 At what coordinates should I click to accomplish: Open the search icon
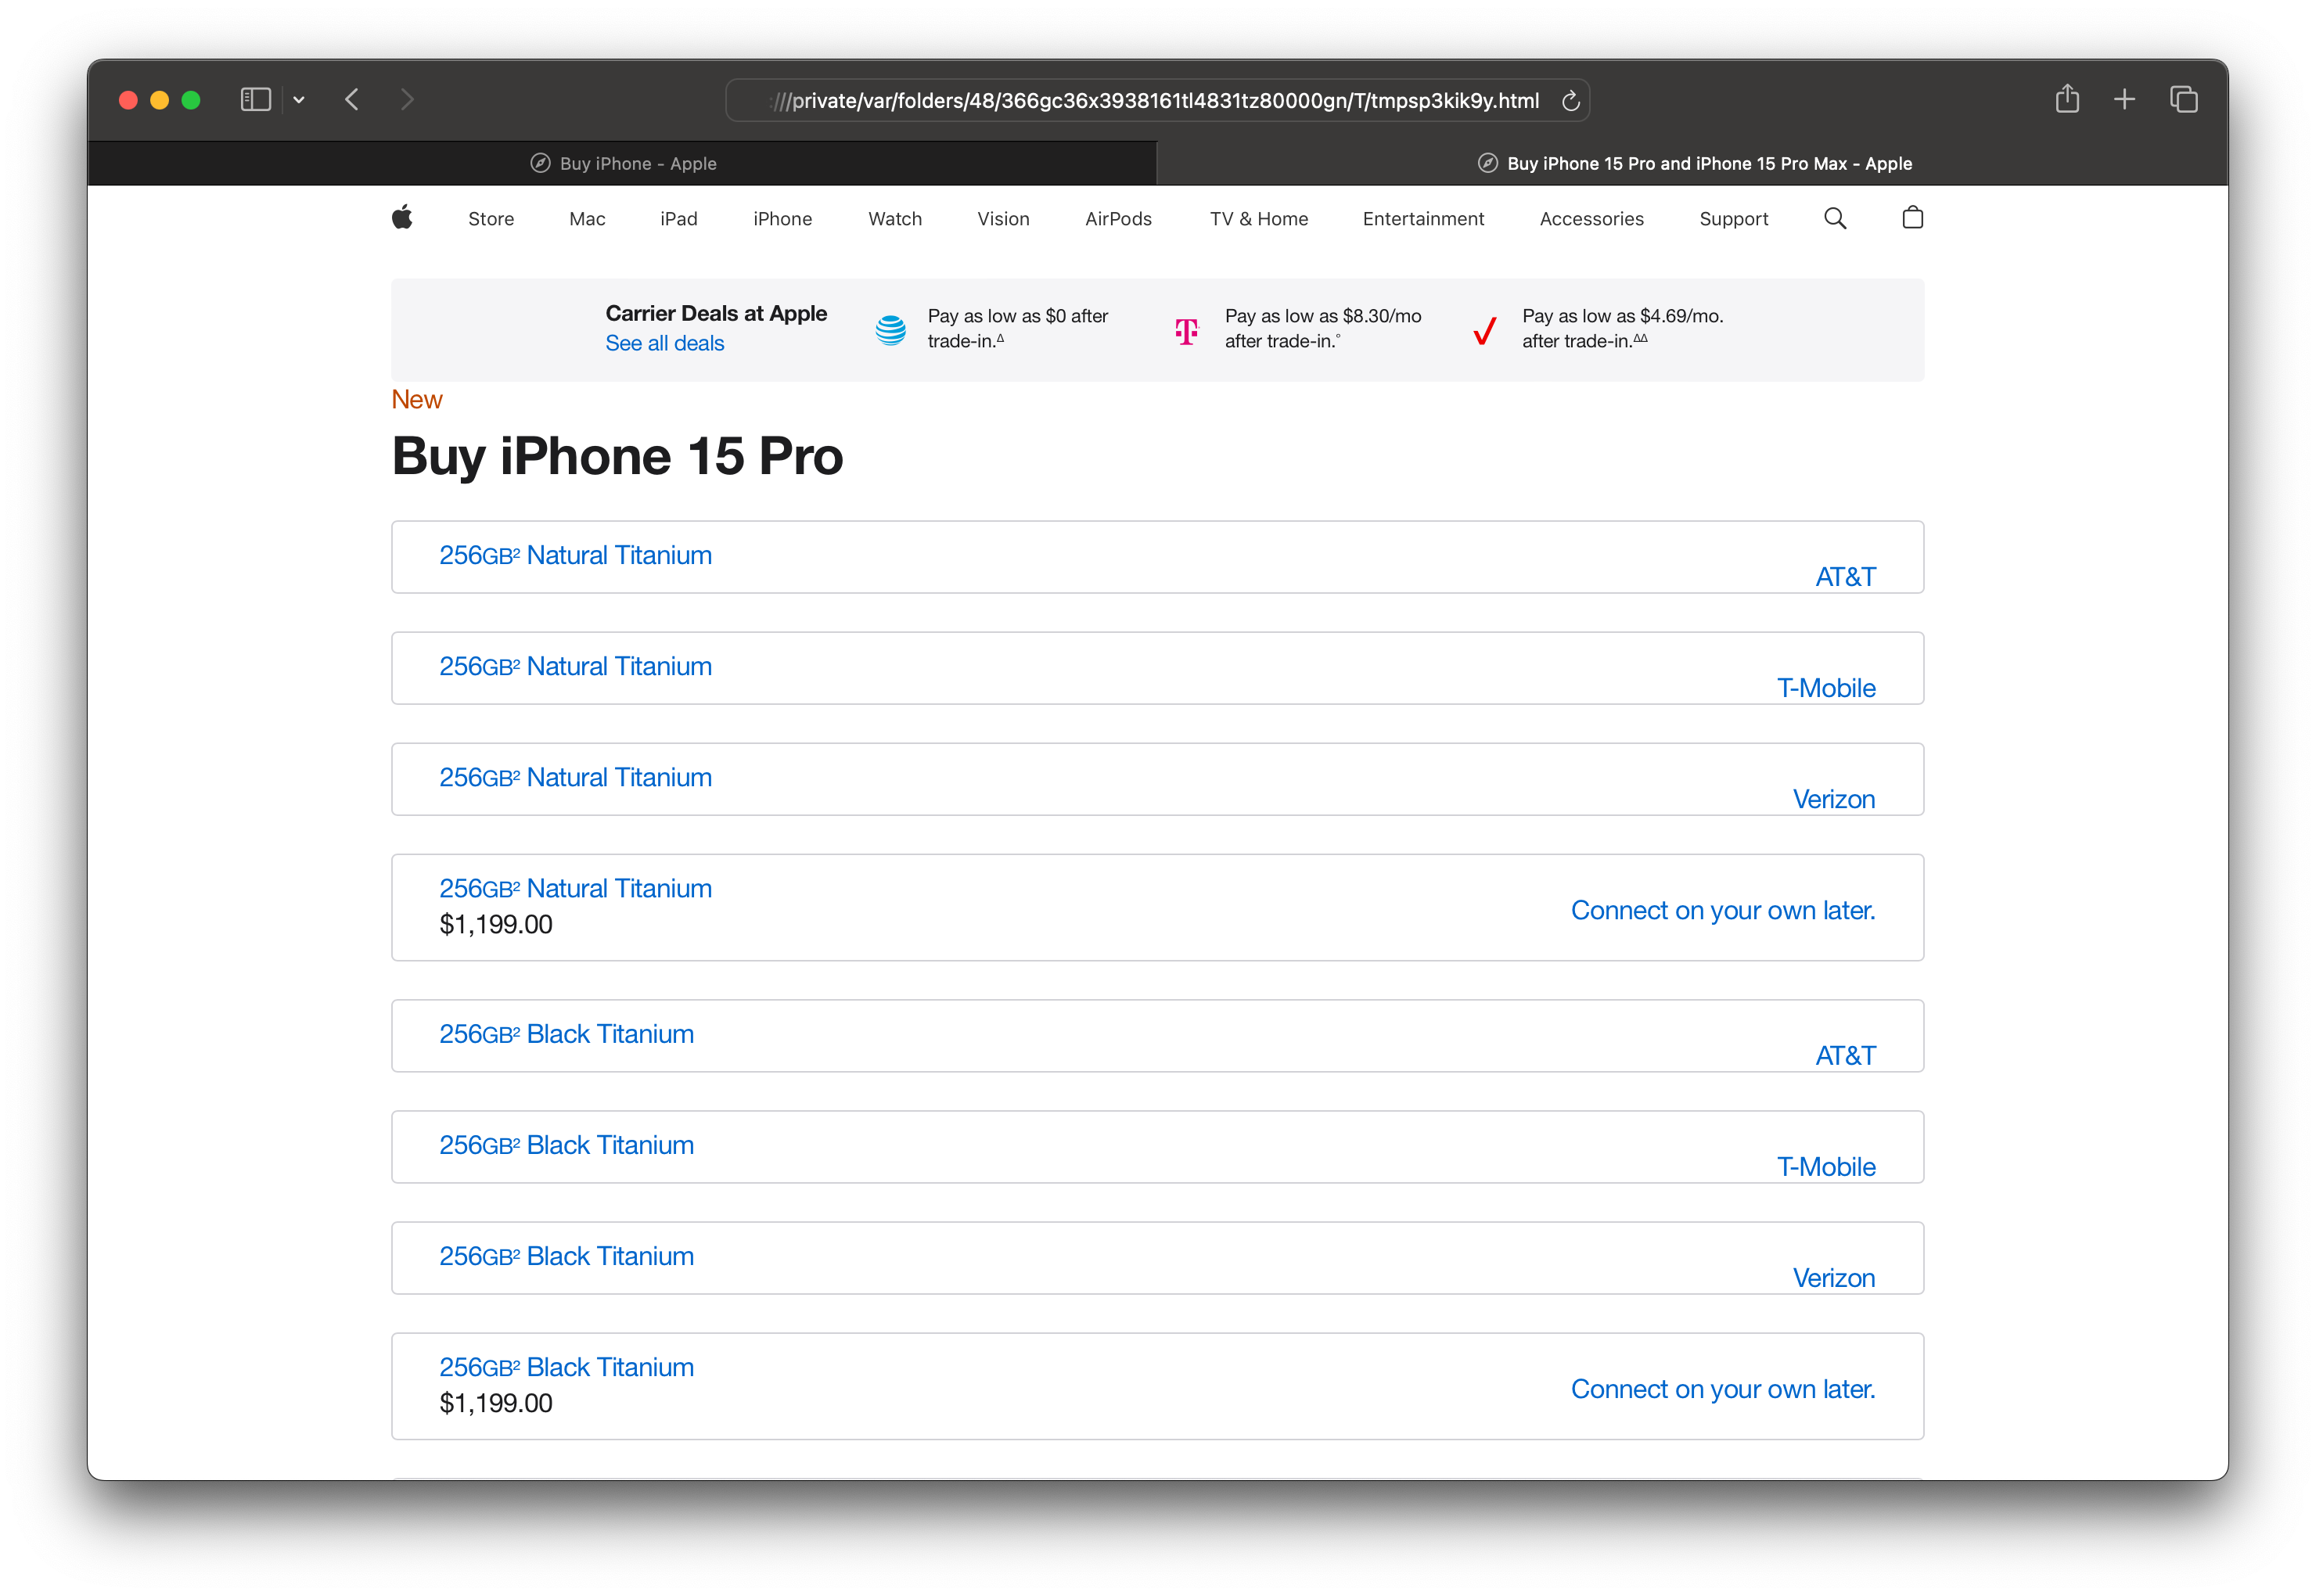click(1835, 218)
